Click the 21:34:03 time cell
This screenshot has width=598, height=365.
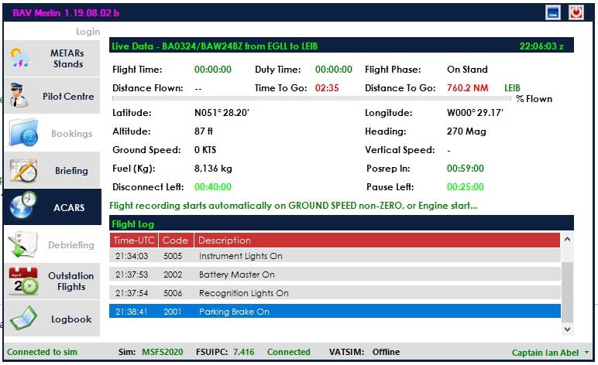(132, 256)
